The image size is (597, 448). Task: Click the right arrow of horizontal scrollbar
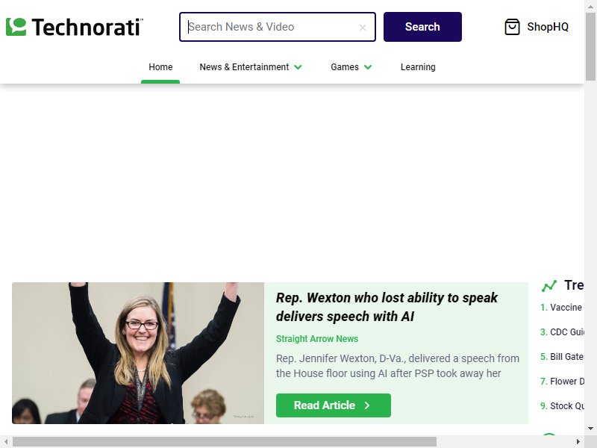point(578,441)
